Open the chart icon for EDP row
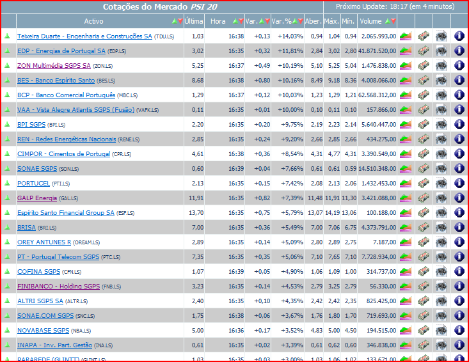469x362 pixels. (x=406, y=51)
